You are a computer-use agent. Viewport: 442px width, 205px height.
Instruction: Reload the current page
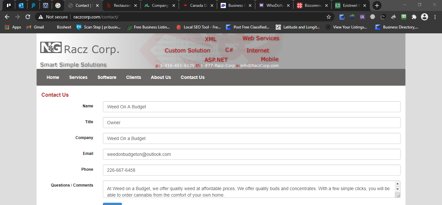point(28,17)
